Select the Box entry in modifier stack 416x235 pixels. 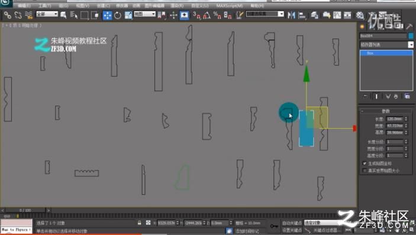coord(386,53)
